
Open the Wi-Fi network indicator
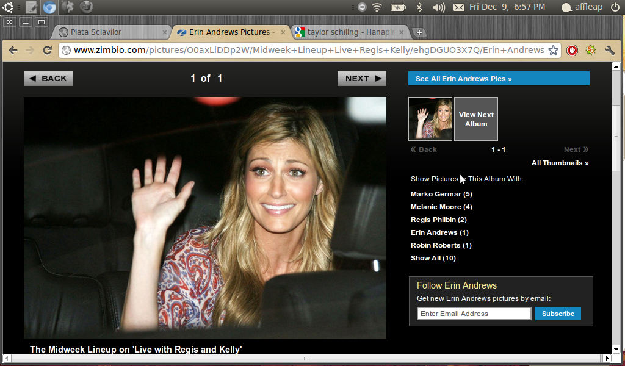377,7
